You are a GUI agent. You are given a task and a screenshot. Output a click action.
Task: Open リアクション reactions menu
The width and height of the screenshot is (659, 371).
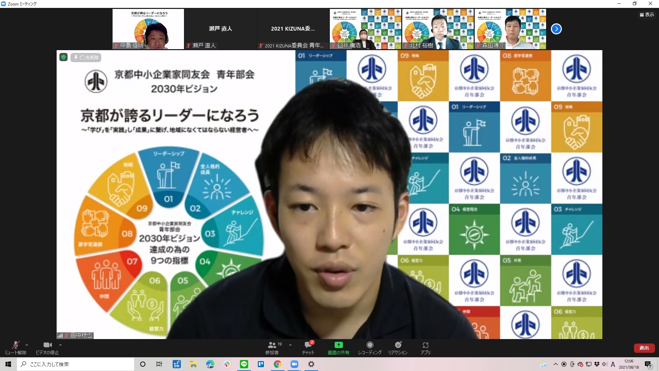click(x=398, y=348)
